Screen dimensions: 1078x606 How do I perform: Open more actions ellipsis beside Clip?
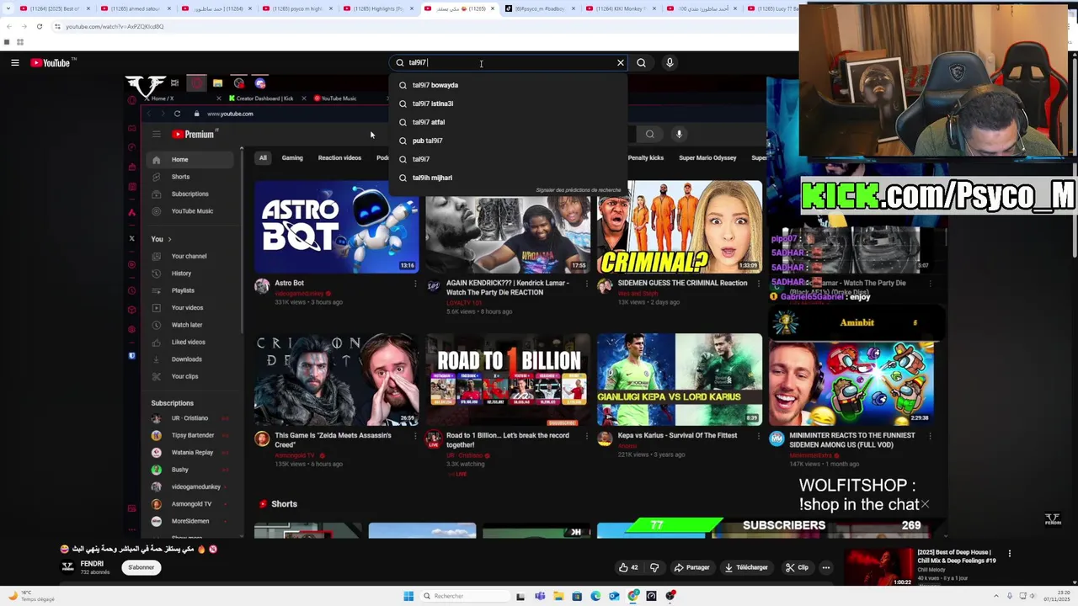coord(826,567)
